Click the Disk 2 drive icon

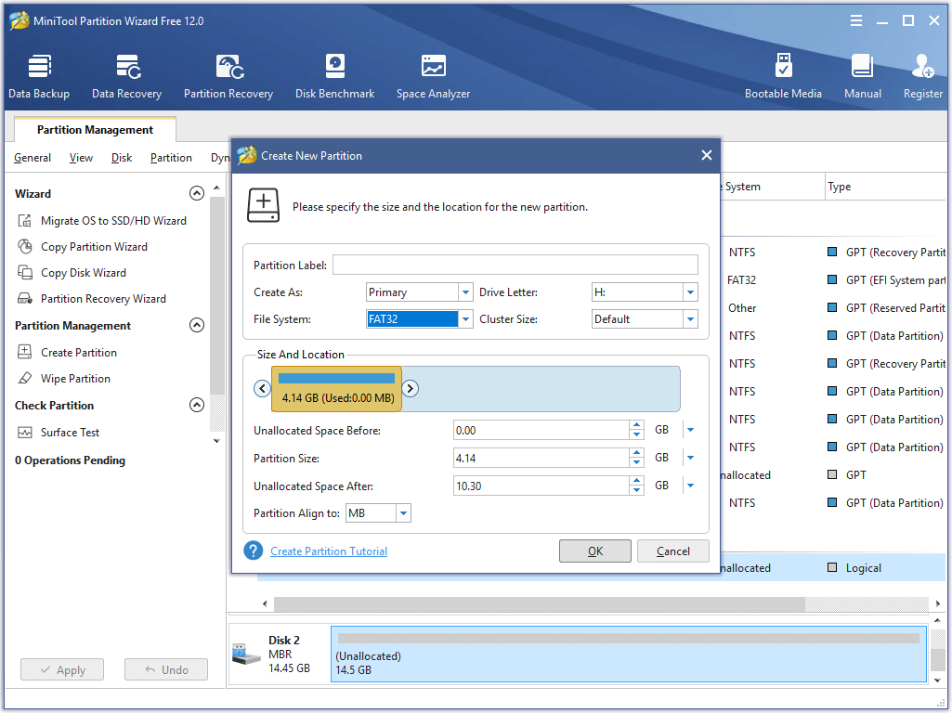click(x=246, y=655)
